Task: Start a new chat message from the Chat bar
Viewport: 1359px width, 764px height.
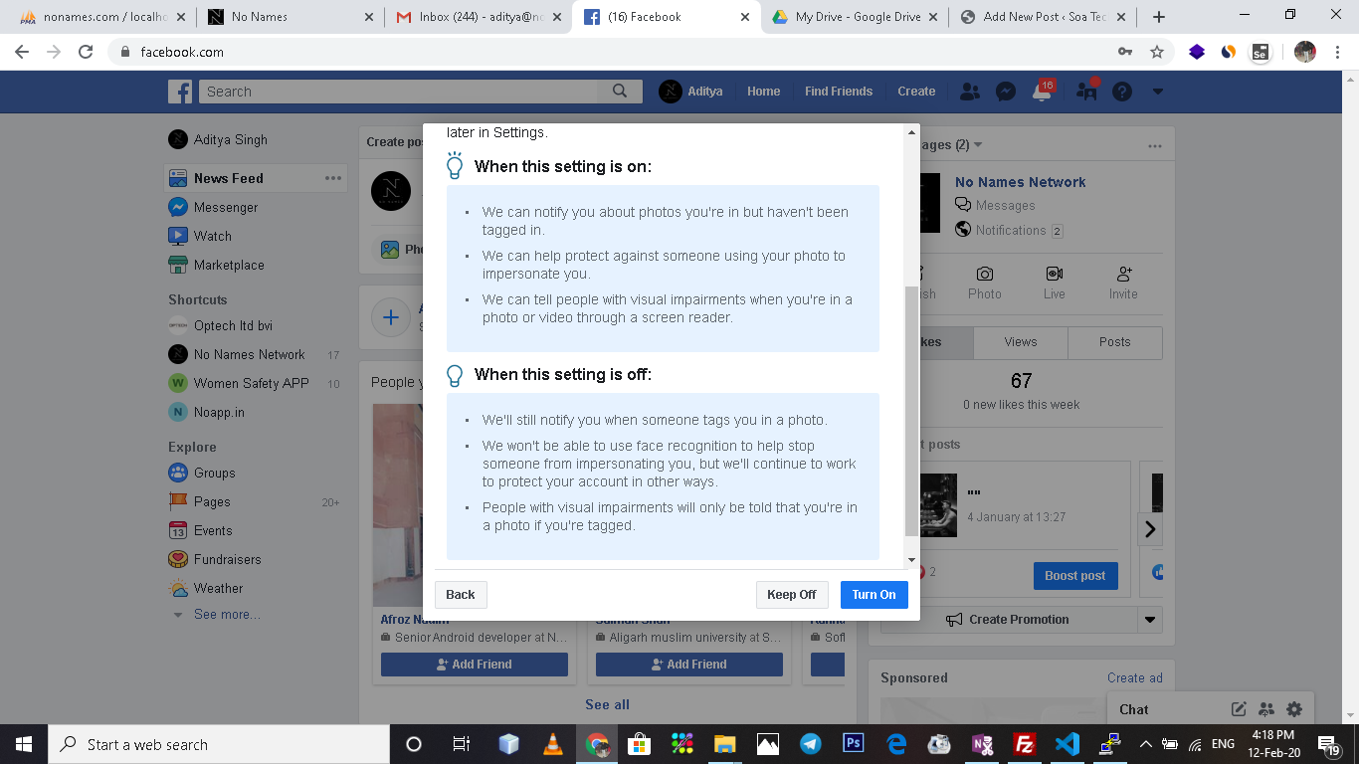Action: tap(1239, 708)
